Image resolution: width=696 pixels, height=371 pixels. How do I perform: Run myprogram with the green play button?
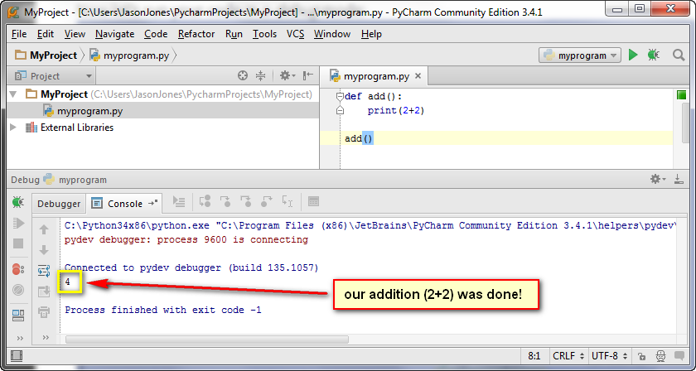click(x=633, y=55)
